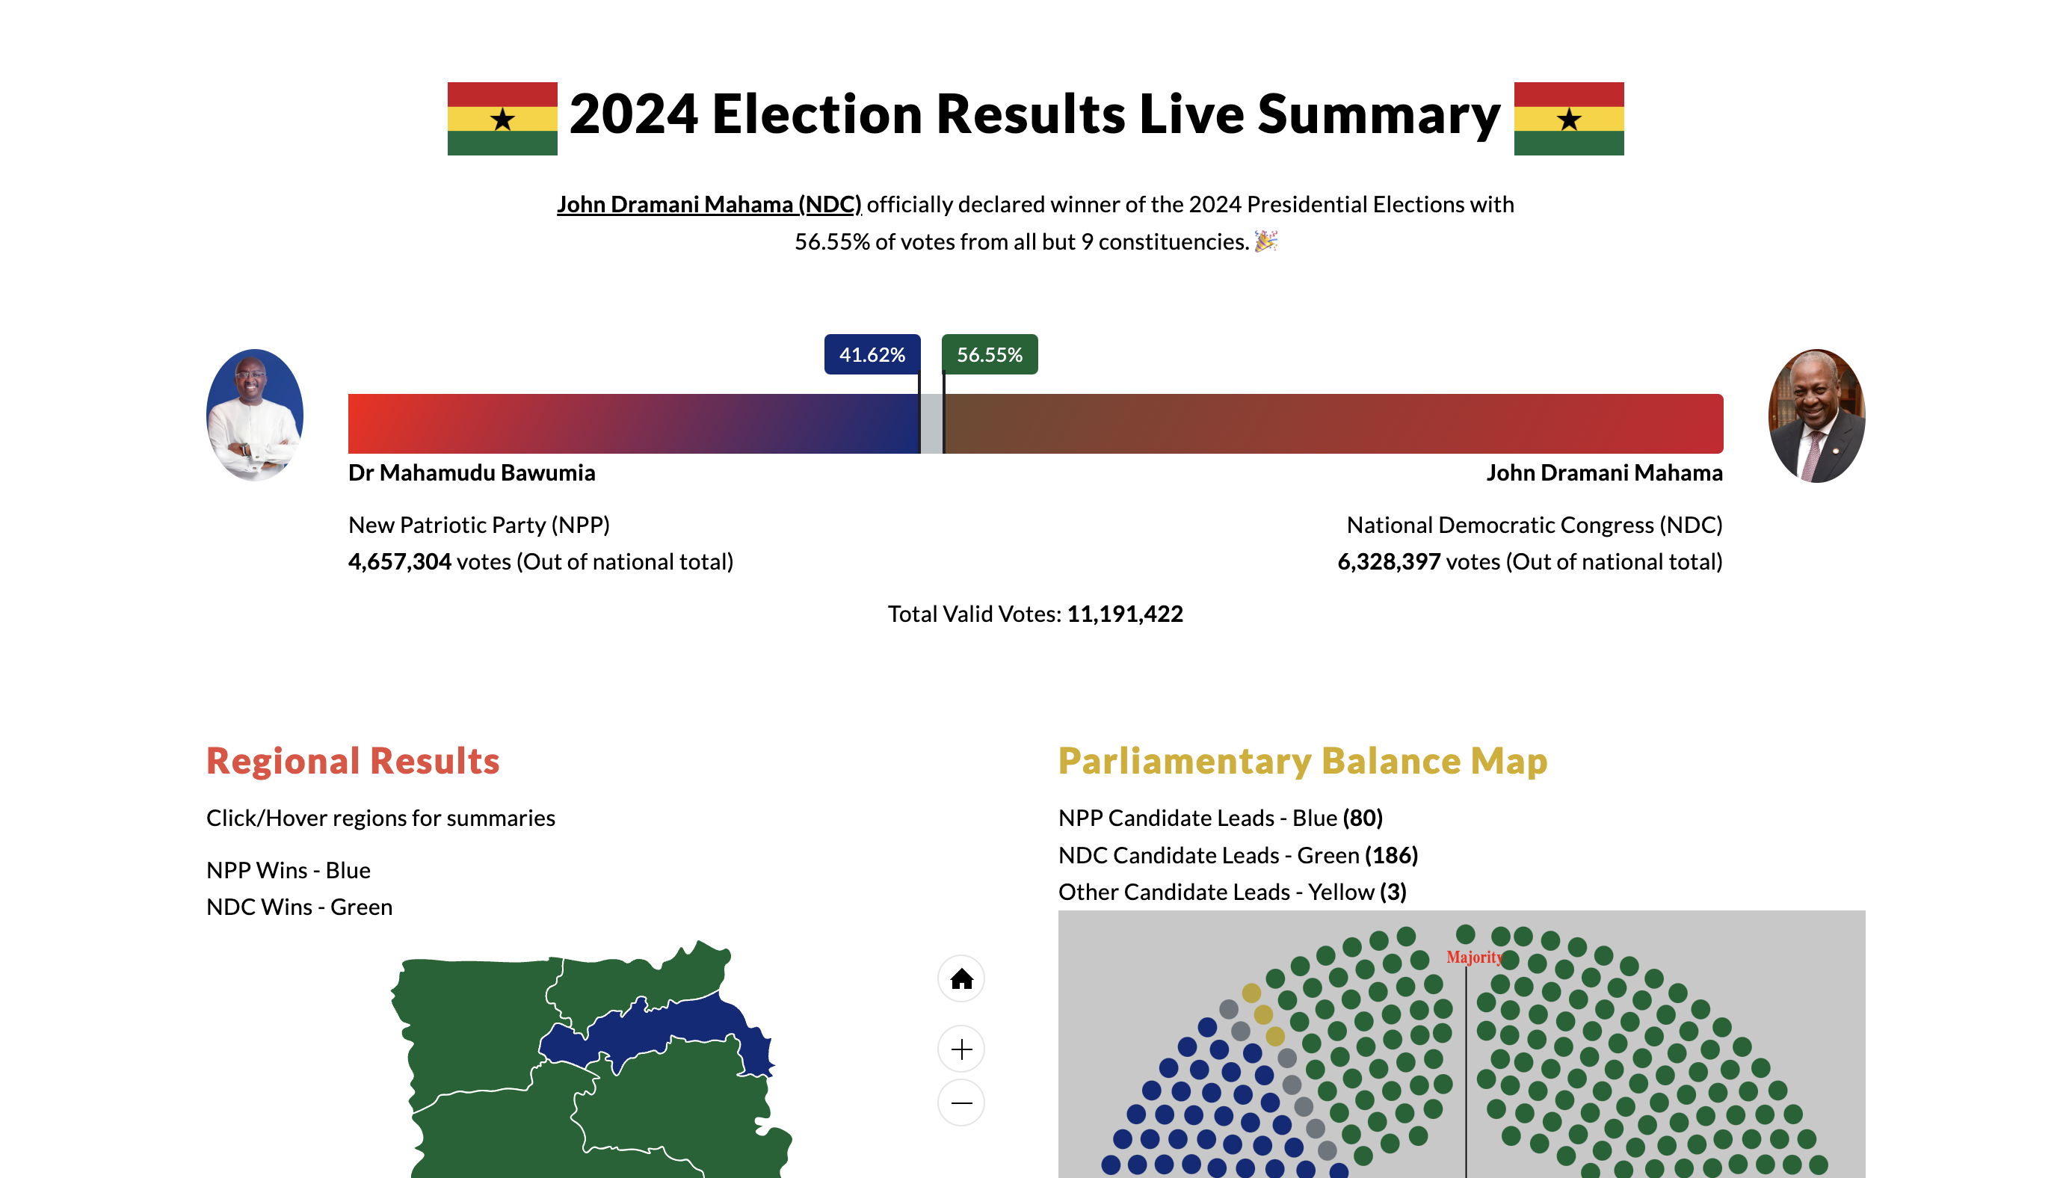Click the NPP portion of vote bar
This screenshot has height=1178, width=2066.
[632, 424]
